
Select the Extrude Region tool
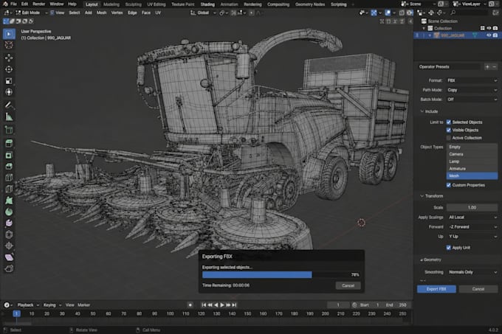tap(9, 143)
